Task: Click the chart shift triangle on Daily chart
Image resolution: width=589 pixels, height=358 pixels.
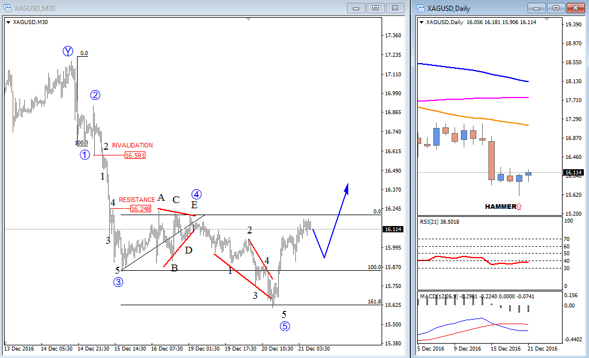Action: [x=546, y=19]
